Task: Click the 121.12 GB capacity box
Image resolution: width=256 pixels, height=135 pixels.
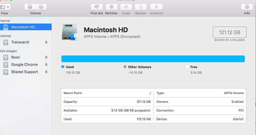Action: tap(230, 32)
